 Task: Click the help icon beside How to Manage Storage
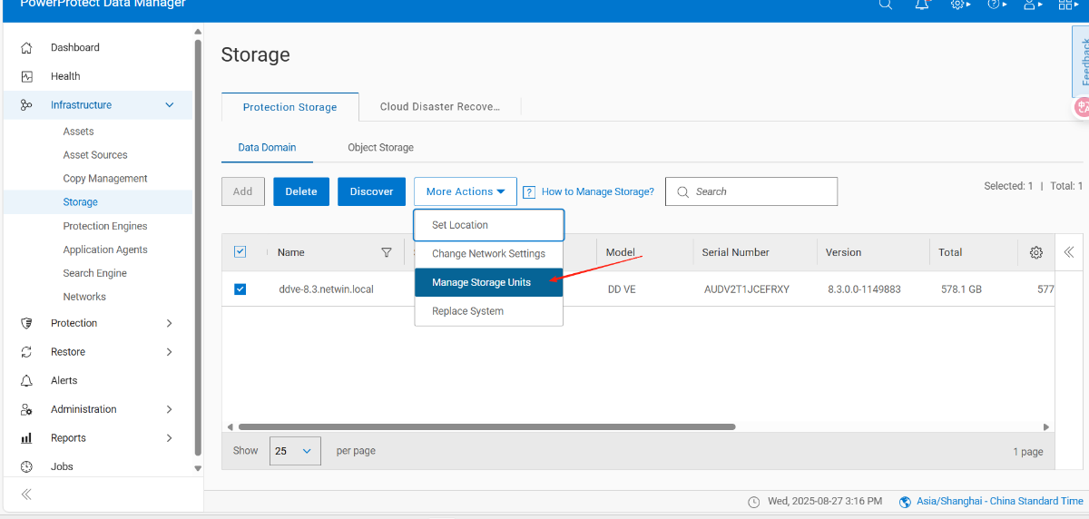coord(529,192)
